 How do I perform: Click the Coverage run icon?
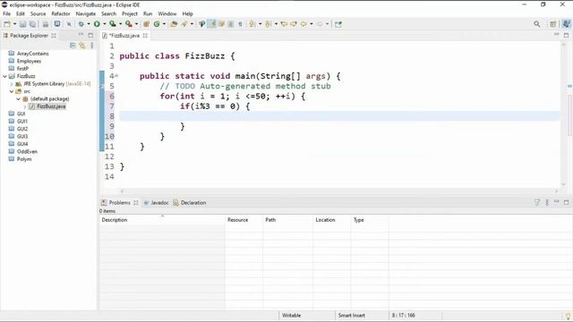click(x=113, y=24)
